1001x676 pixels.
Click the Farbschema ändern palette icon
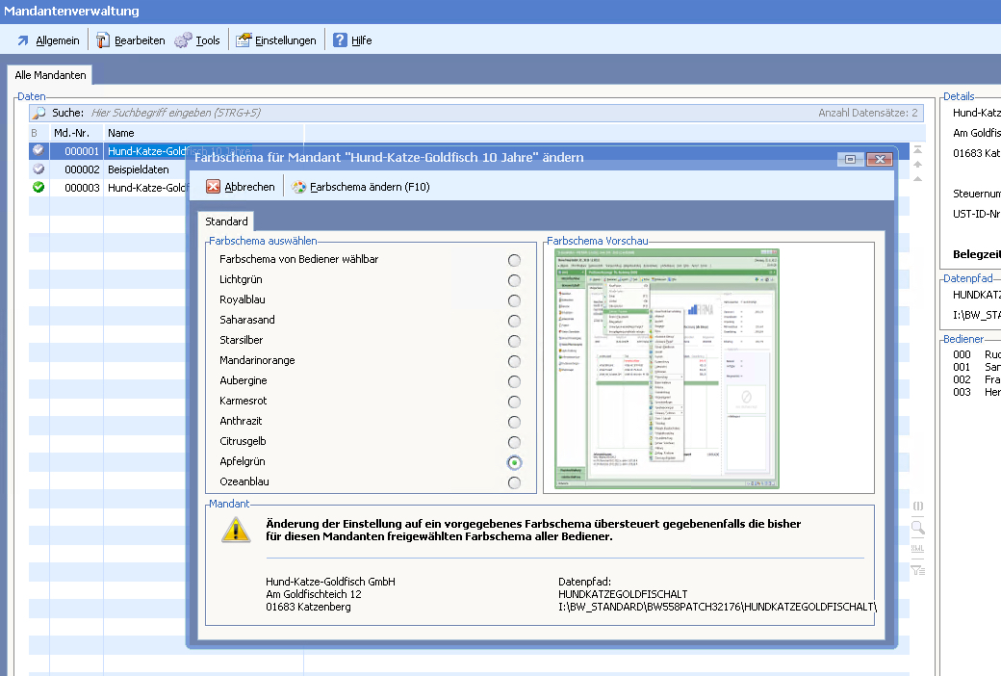[299, 187]
